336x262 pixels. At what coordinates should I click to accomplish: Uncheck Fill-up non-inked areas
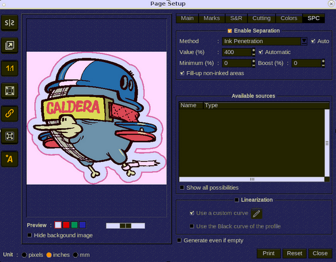coord(182,73)
